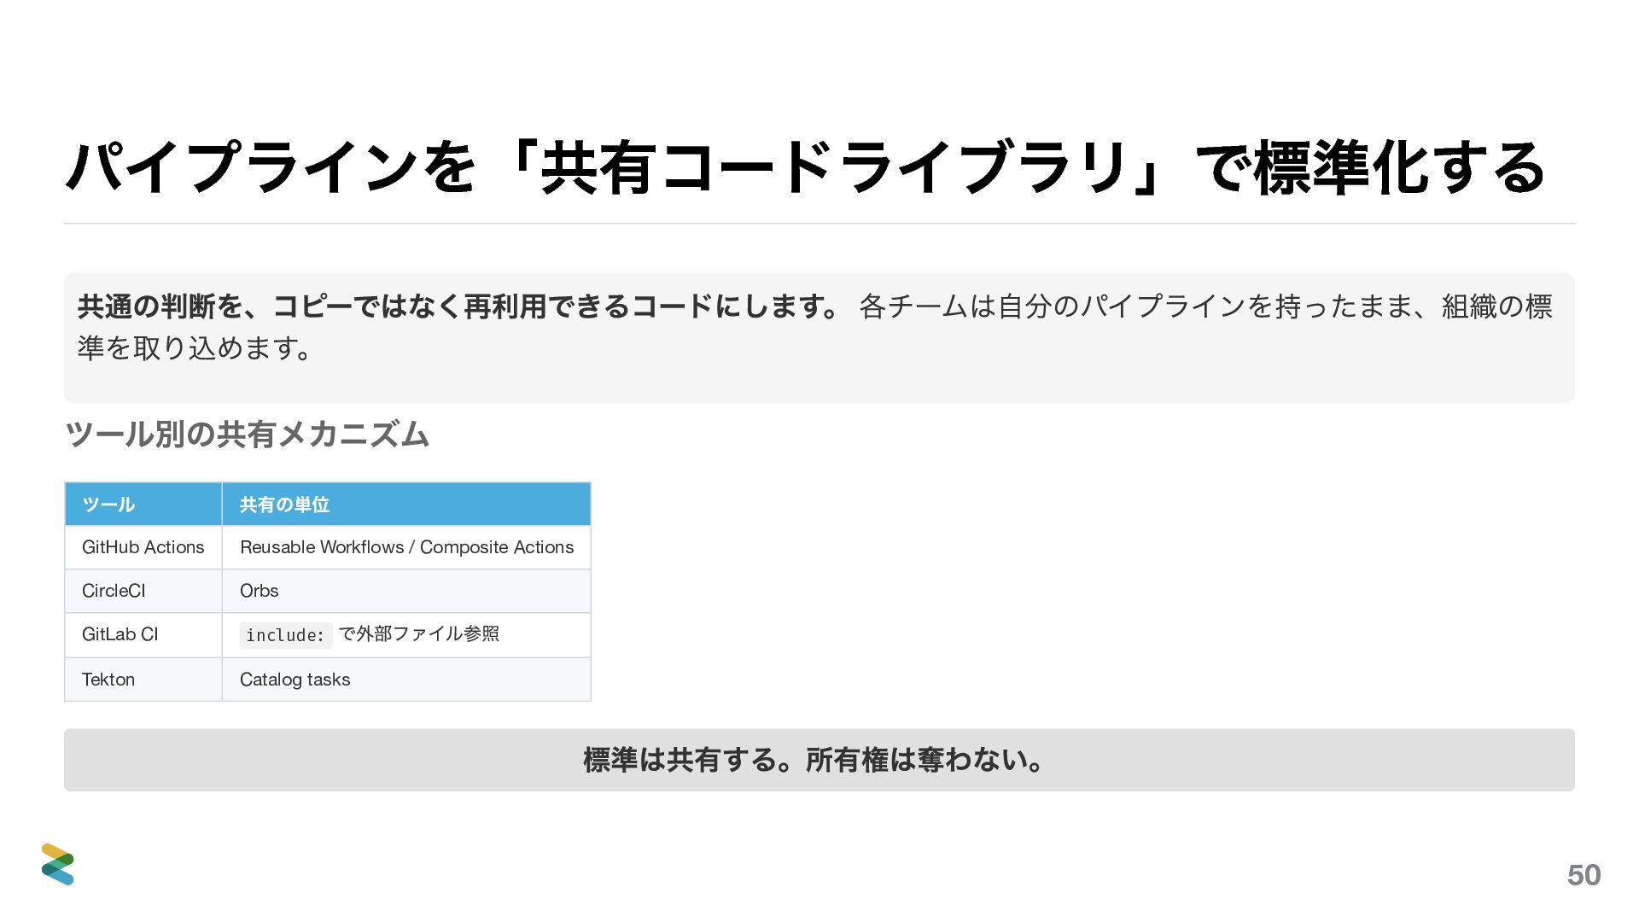Screen dimensions: 1639x922
Task: Click the 共有の単位 column header
Action: [x=406, y=504]
